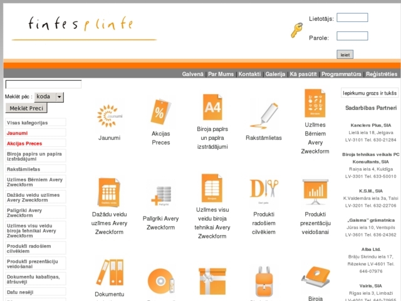Image resolution: width=401 pixels, height=301 pixels.
Task: Go to the Reģistrēties menu item
Action: pyautogui.click(x=382, y=74)
